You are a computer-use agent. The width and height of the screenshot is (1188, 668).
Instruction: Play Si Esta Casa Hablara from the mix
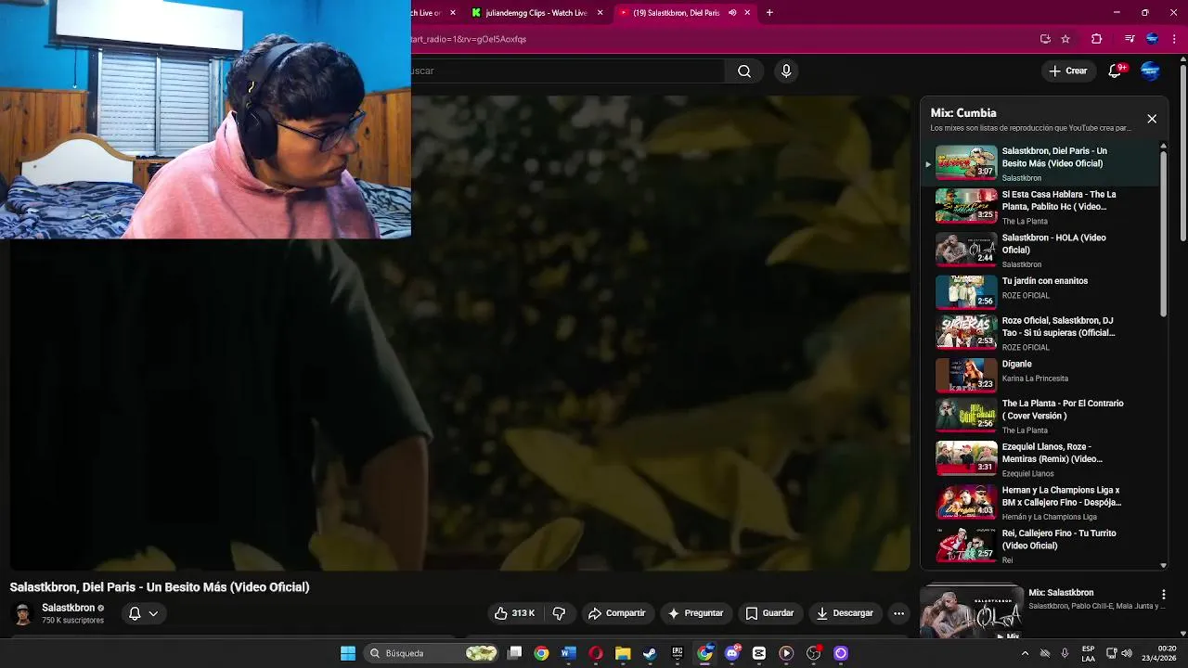click(1041, 207)
